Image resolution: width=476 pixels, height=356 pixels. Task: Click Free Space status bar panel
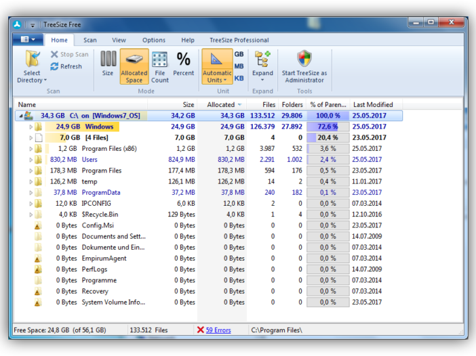(70, 330)
